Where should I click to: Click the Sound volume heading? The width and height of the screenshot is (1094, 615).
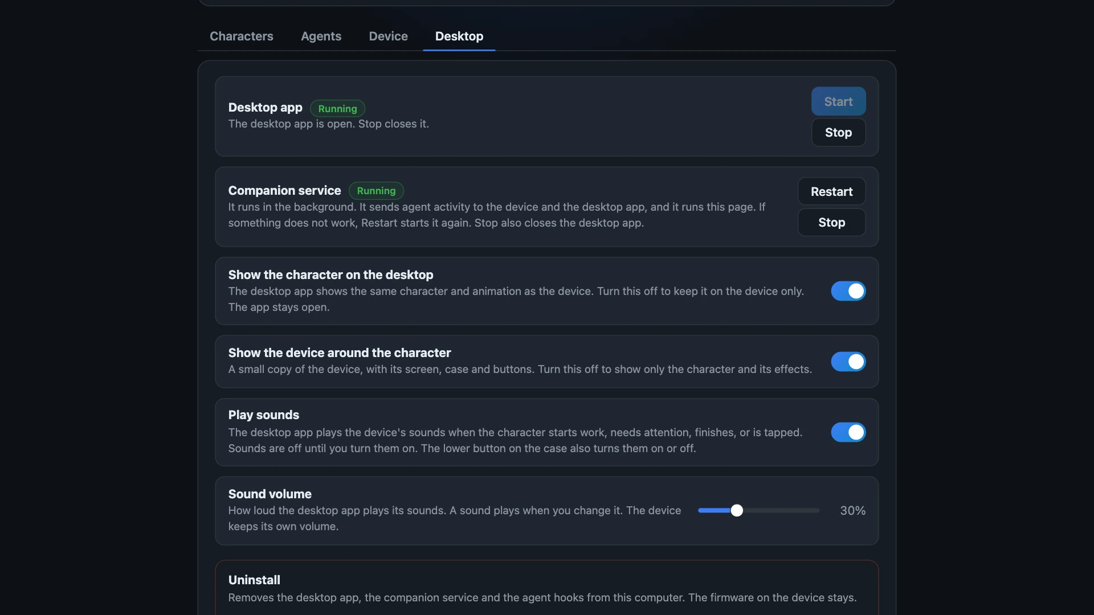point(270,494)
